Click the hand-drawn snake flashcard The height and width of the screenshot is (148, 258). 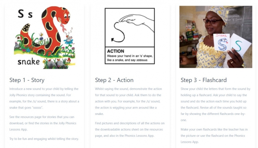click(222, 42)
